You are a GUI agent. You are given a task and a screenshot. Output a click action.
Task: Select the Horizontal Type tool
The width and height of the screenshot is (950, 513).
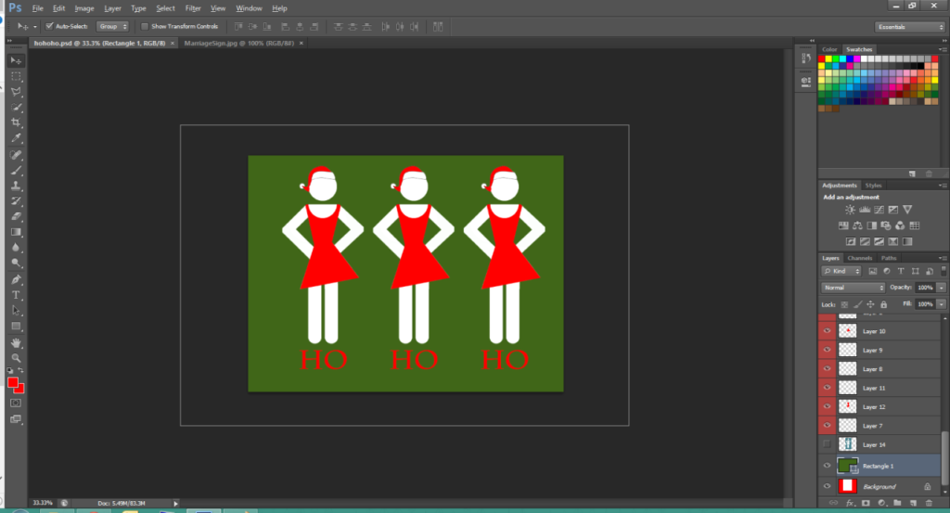click(x=17, y=295)
